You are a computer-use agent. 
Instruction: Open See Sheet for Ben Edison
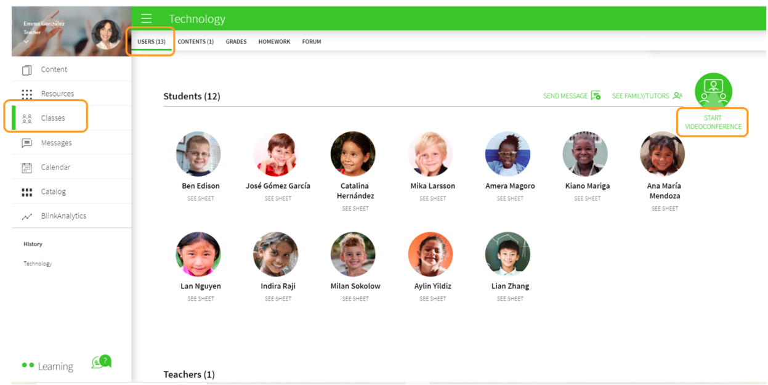(x=201, y=198)
